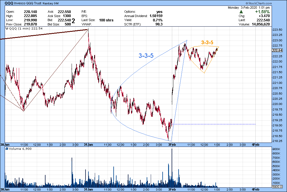Viewport: 287px width, 192px height.
Task: Click the +1.58% percent change
Action: pyautogui.click(x=262, y=12)
